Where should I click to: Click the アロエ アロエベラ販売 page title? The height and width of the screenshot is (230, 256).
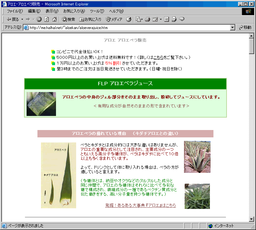click(x=125, y=40)
